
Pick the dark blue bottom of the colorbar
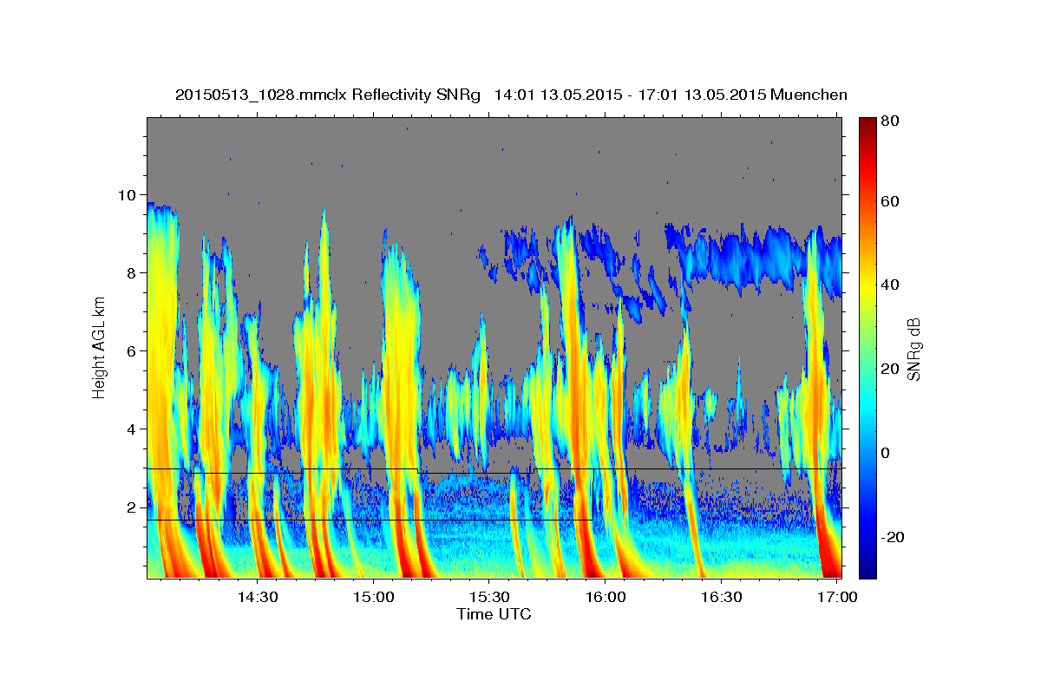coord(867,568)
